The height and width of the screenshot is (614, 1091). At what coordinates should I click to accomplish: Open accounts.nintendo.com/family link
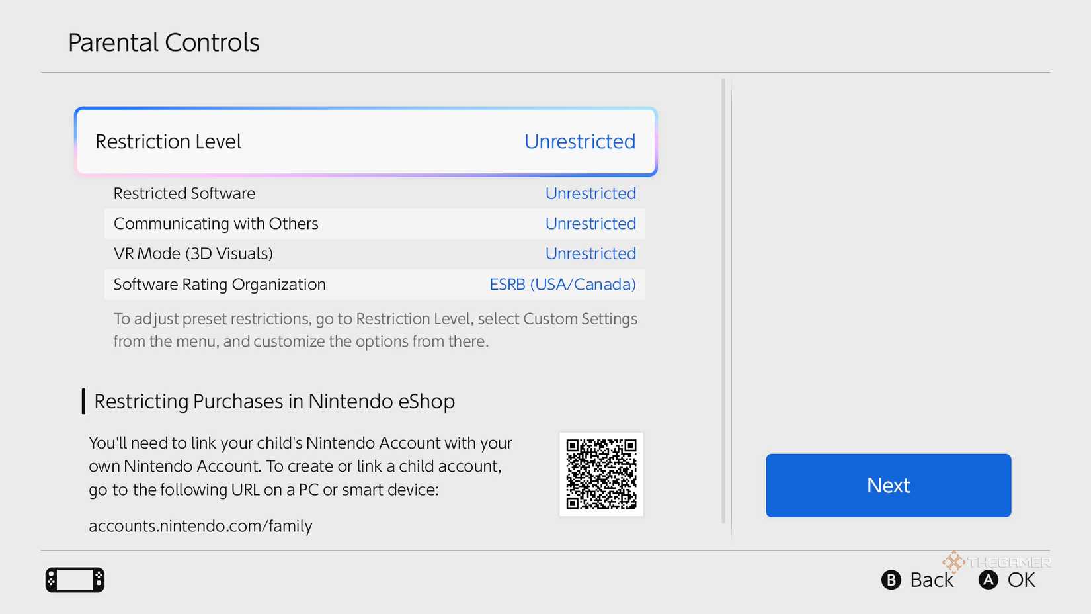tap(200, 525)
